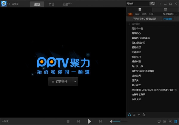Click the search magnifier icon
Image resolution: width=179 pixels, height=125 pixels.
[x=152, y=4]
